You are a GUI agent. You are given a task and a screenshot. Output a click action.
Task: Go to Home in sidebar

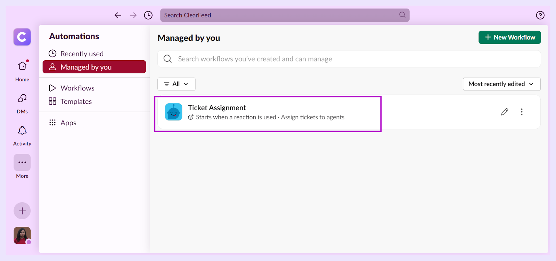22,71
